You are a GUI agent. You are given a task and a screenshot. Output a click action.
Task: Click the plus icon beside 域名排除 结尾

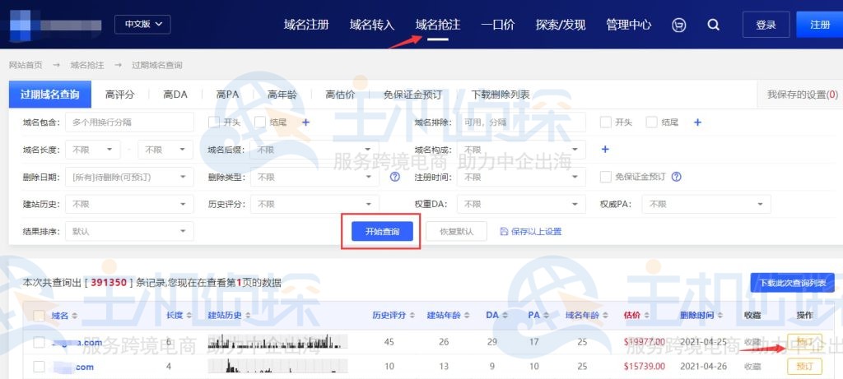click(697, 122)
